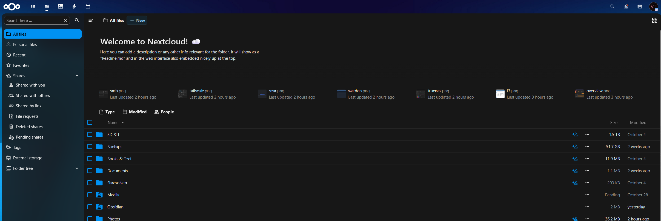This screenshot has width=661, height=221.
Task: Open the Type filter dropdown
Action: 107,112
